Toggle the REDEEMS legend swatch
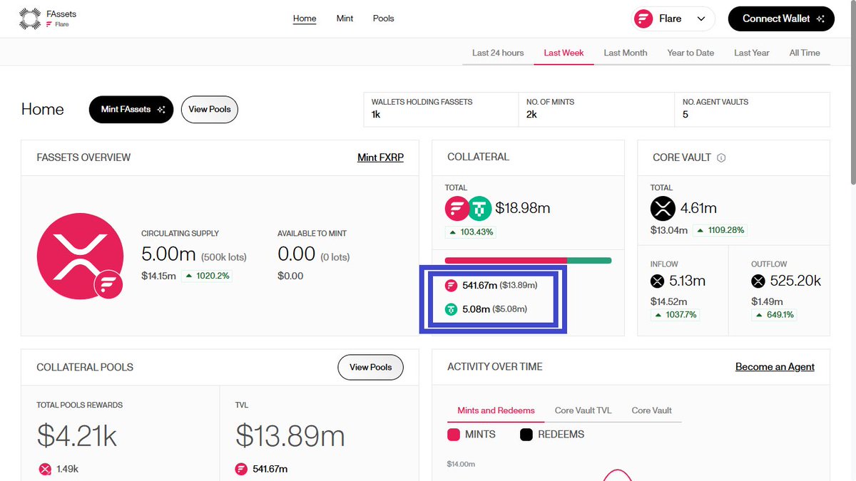 (x=526, y=435)
